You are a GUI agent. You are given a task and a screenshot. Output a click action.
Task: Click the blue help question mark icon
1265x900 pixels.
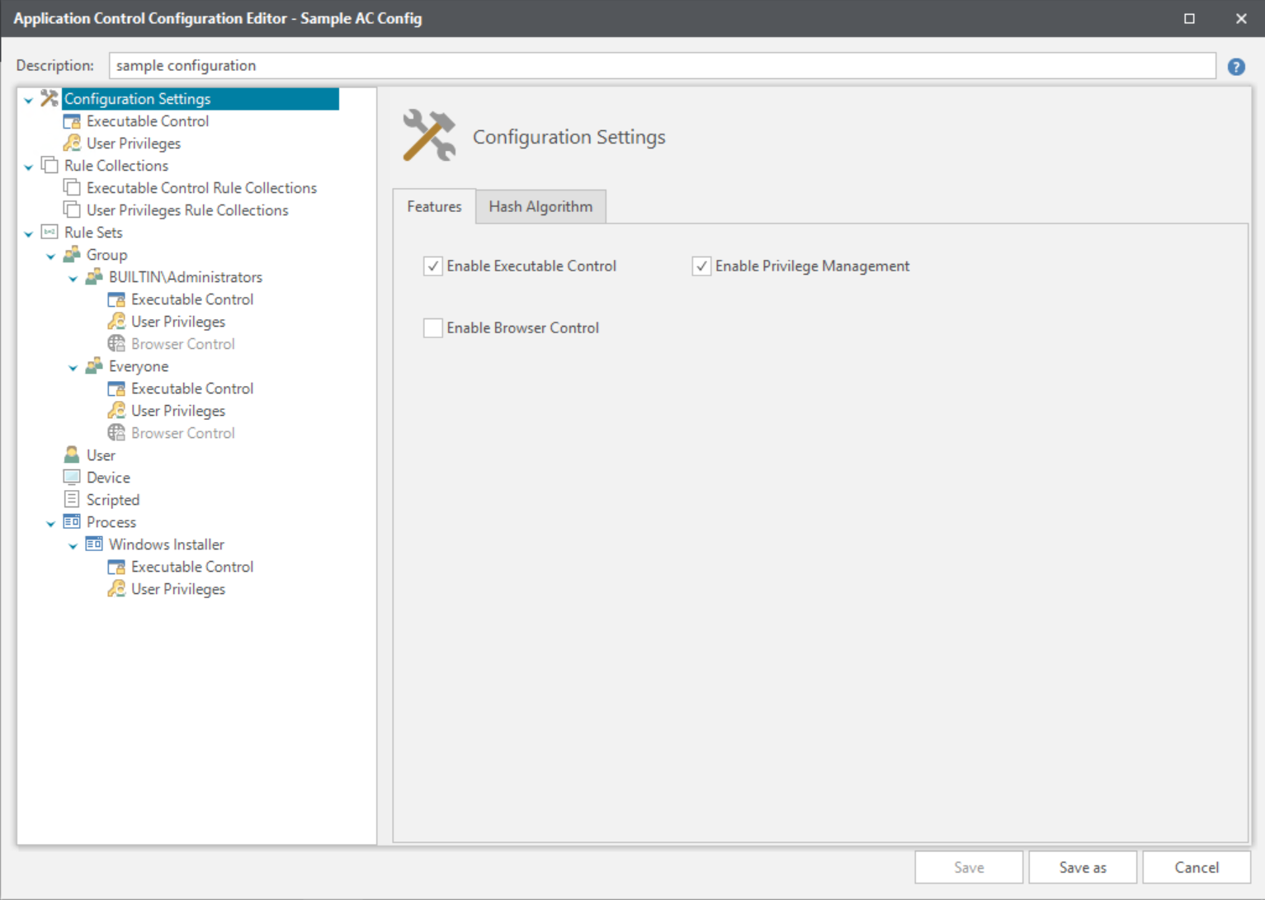1235,67
